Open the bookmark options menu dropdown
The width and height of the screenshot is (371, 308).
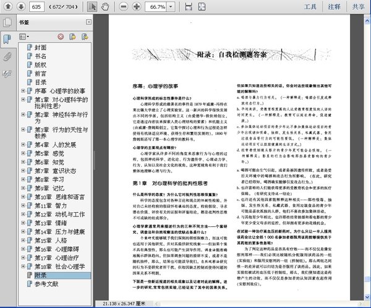coord(24,36)
